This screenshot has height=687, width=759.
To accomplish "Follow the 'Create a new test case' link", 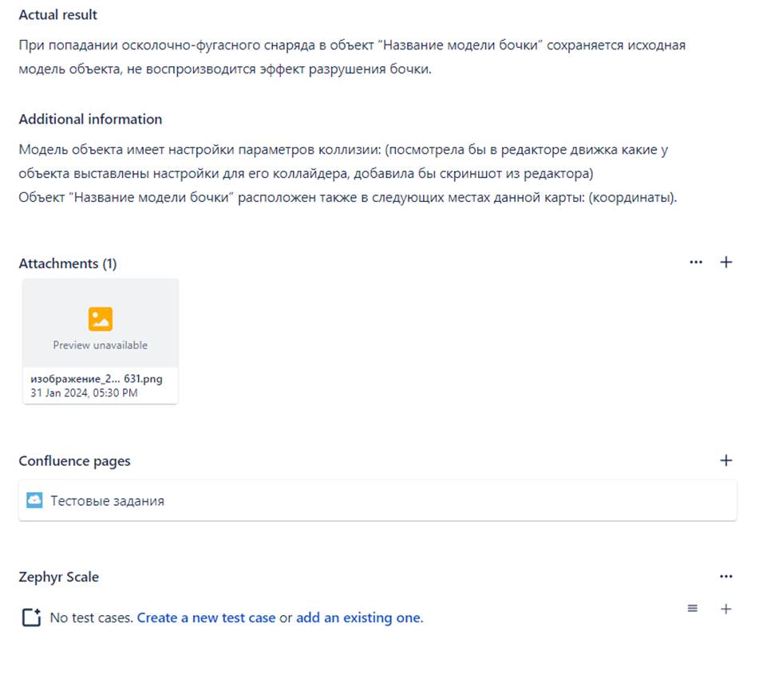I will [x=206, y=618].
